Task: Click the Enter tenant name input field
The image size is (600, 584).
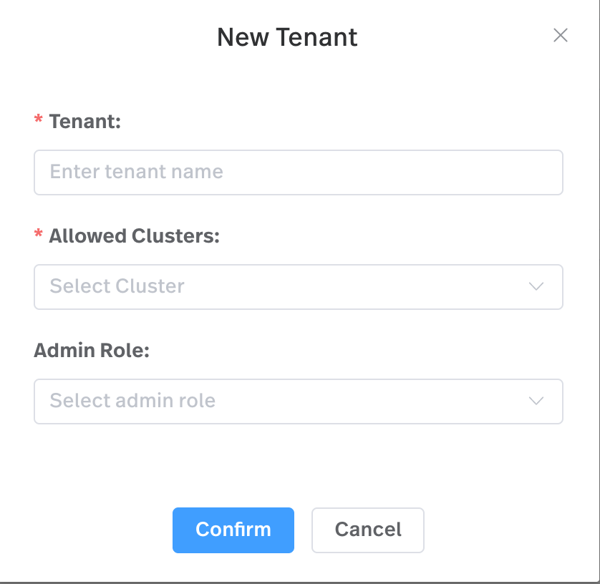Action: pos(299,172)
